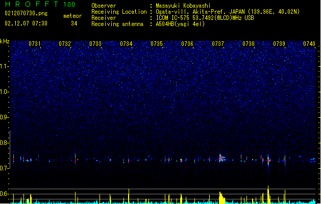The width and height of the screenshot is (321, 204).
Task: Click the meteor count value 34
Action: tap(74, 23)
